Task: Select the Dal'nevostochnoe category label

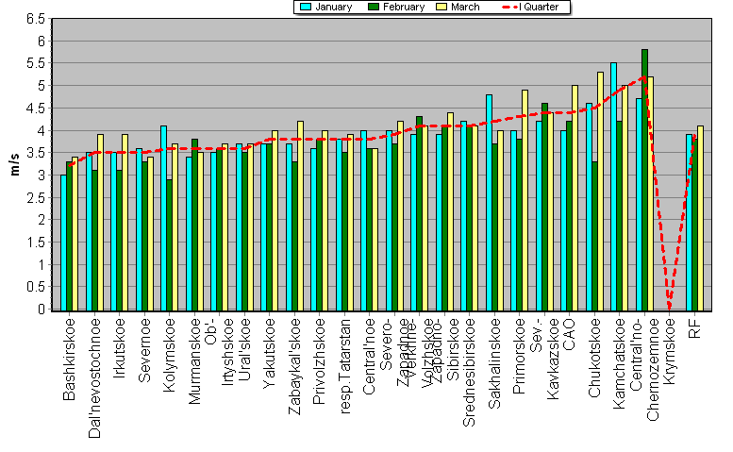Action: 94,378
